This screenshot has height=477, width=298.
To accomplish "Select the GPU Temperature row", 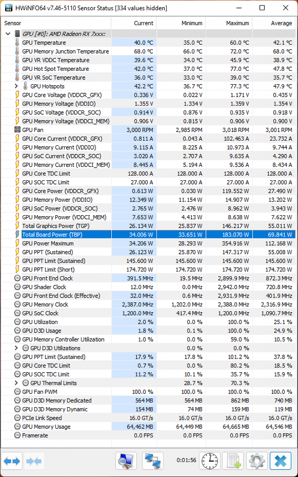I will [x=149, y=42].
